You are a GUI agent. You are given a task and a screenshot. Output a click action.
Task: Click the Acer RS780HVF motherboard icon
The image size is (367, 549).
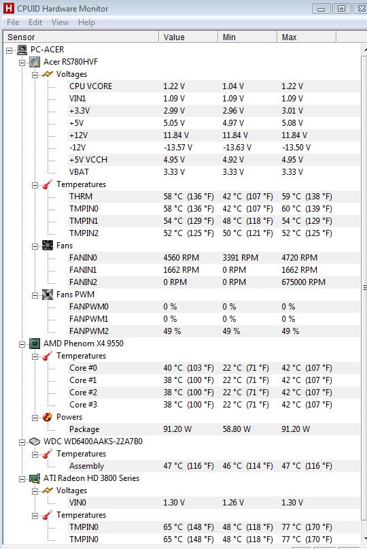click(x=35, y=62)
